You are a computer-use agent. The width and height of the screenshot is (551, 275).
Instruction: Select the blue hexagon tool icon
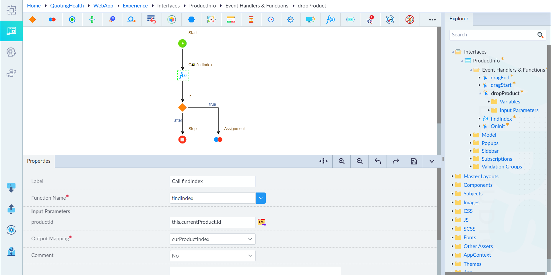click(x=191, y=19)
